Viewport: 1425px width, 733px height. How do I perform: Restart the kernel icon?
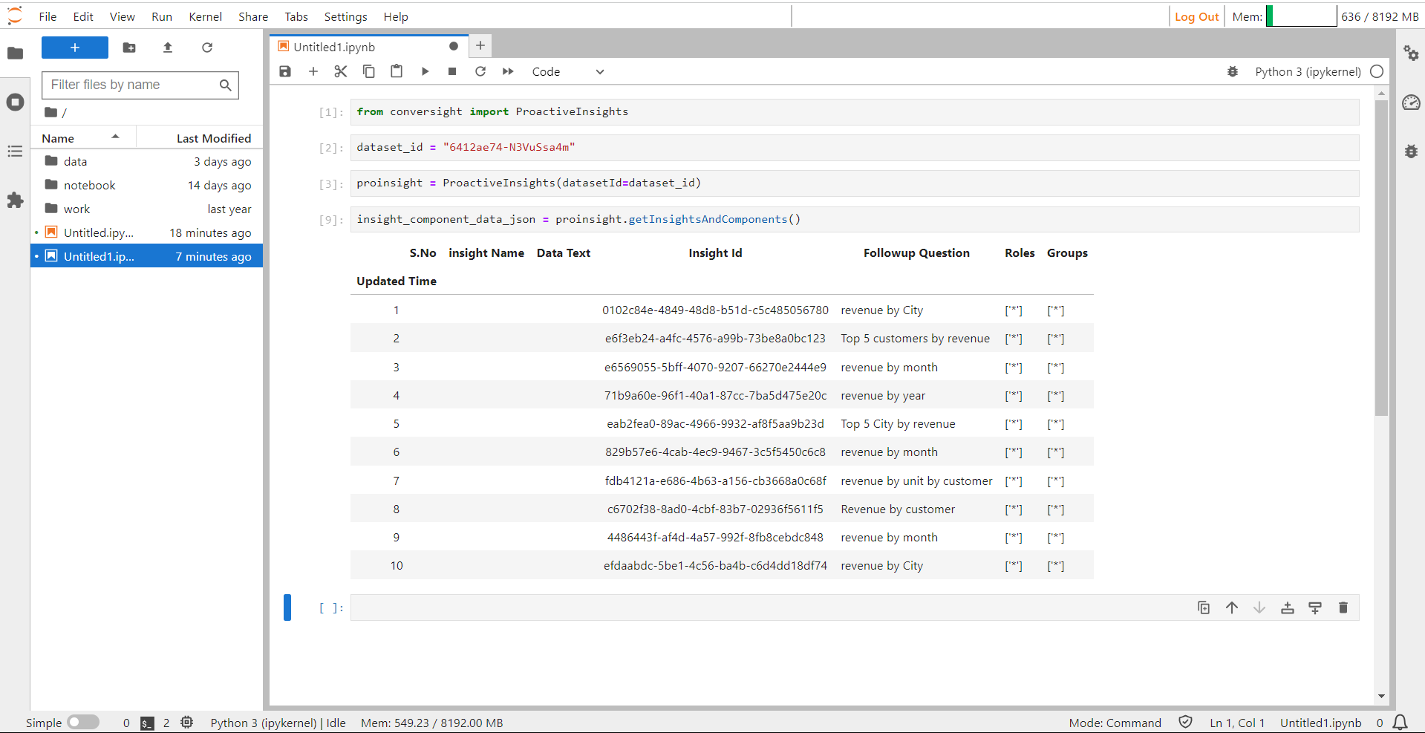tap(480, 71)
